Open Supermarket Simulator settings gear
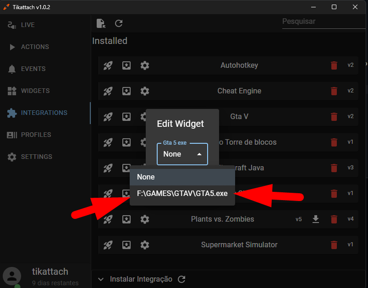The width and height of the screenshot is (368, 288). tap(145, 245)
